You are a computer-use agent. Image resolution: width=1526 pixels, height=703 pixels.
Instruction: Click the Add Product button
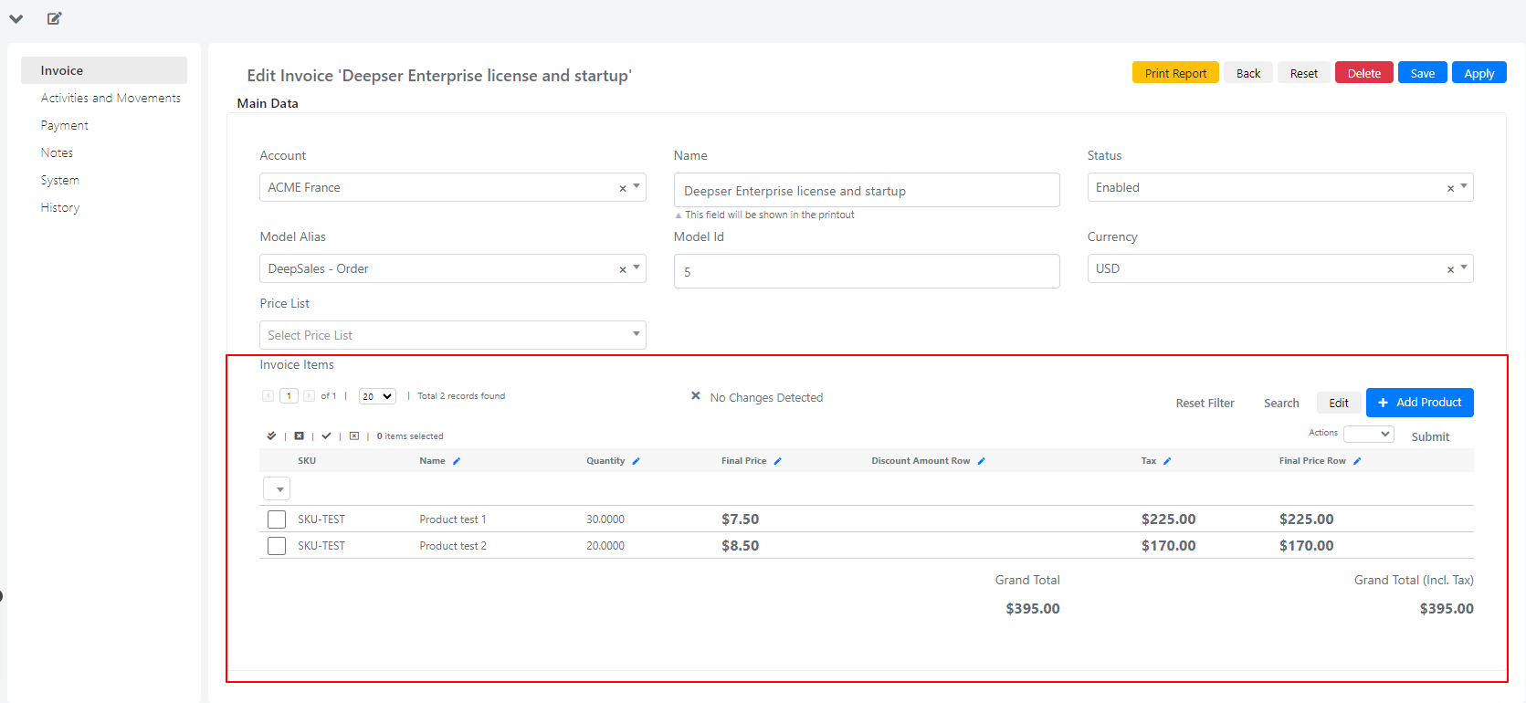pyautogui.click(x=1420, y=403)
